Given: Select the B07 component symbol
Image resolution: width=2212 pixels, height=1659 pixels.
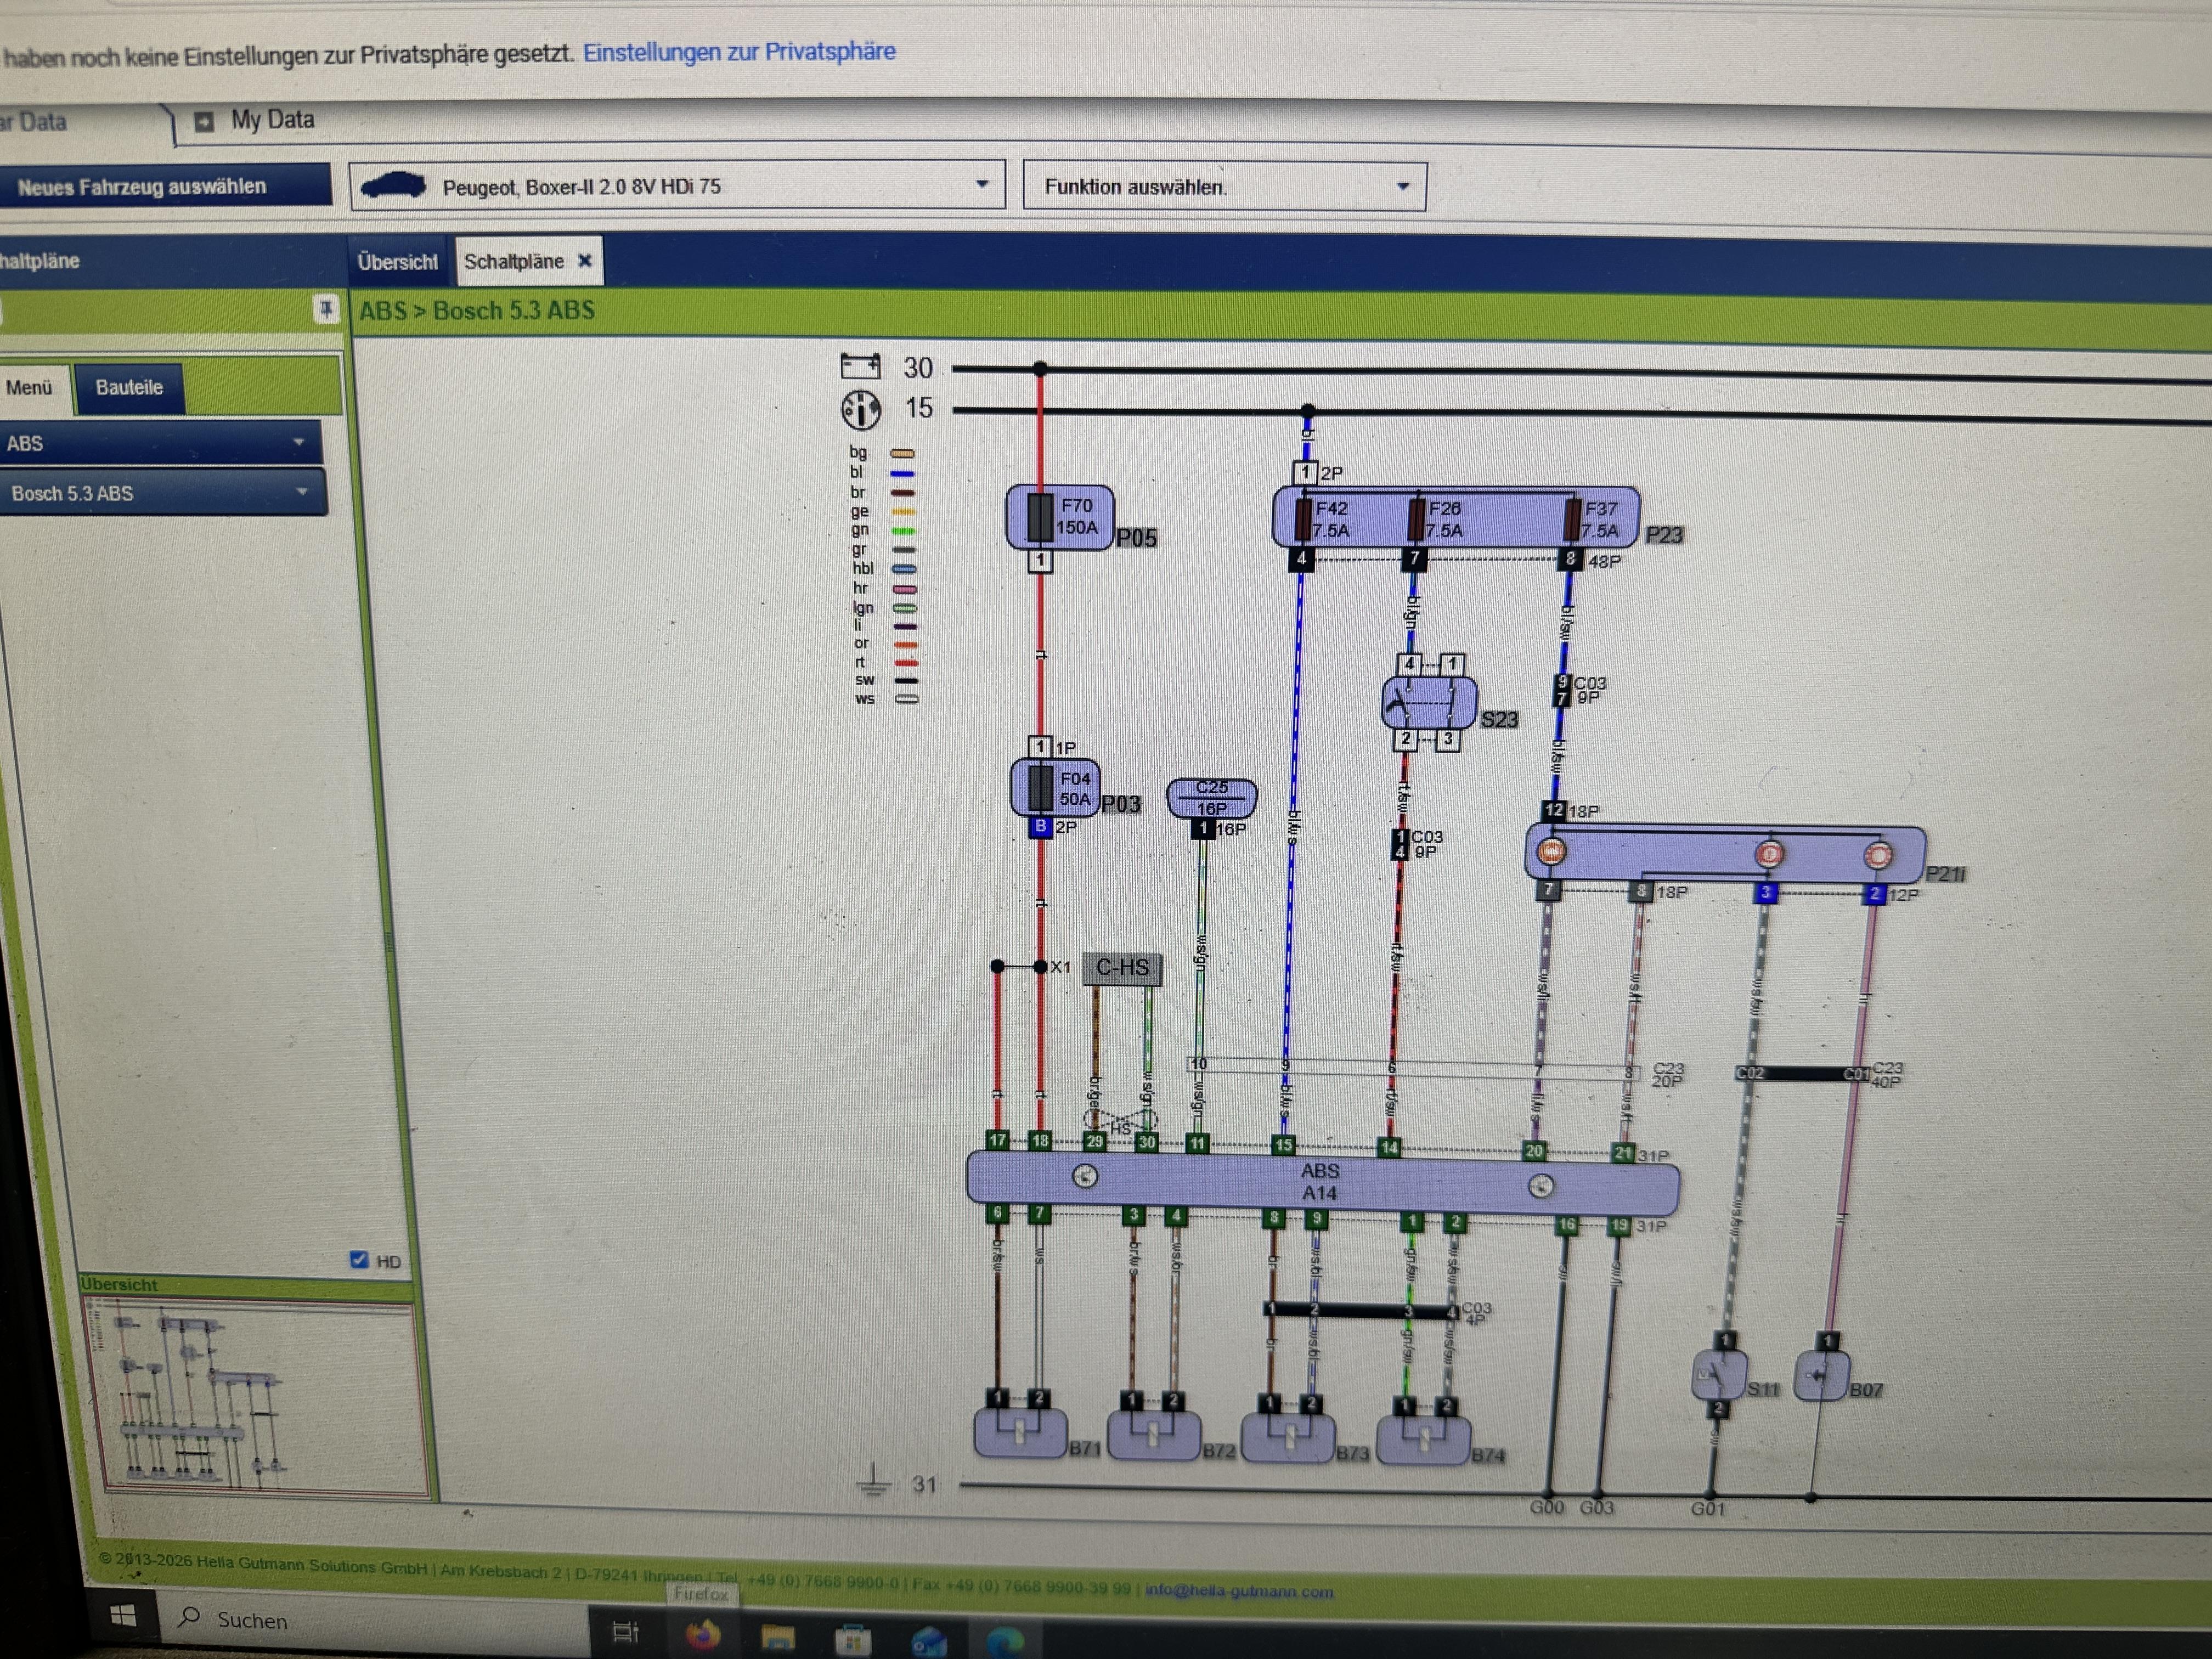Looking at the screenshot, I should [1821, 1377].
